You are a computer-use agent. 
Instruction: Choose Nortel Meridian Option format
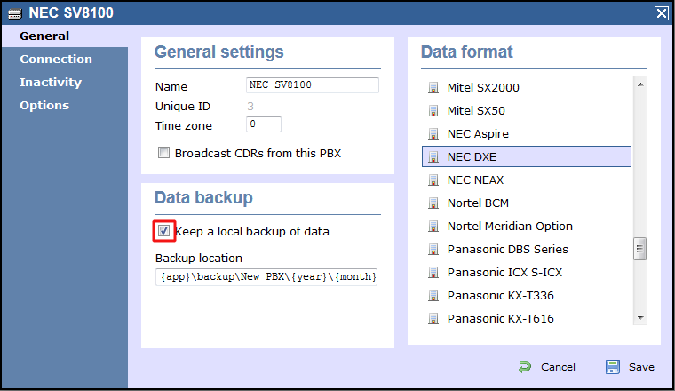[x=527, y=226]
